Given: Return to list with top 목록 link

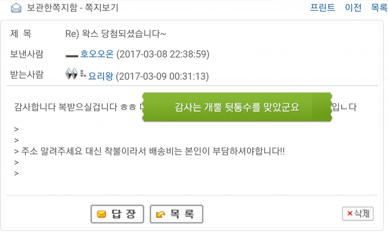Looking at the screenshot, I should click(x=379, y=8).
